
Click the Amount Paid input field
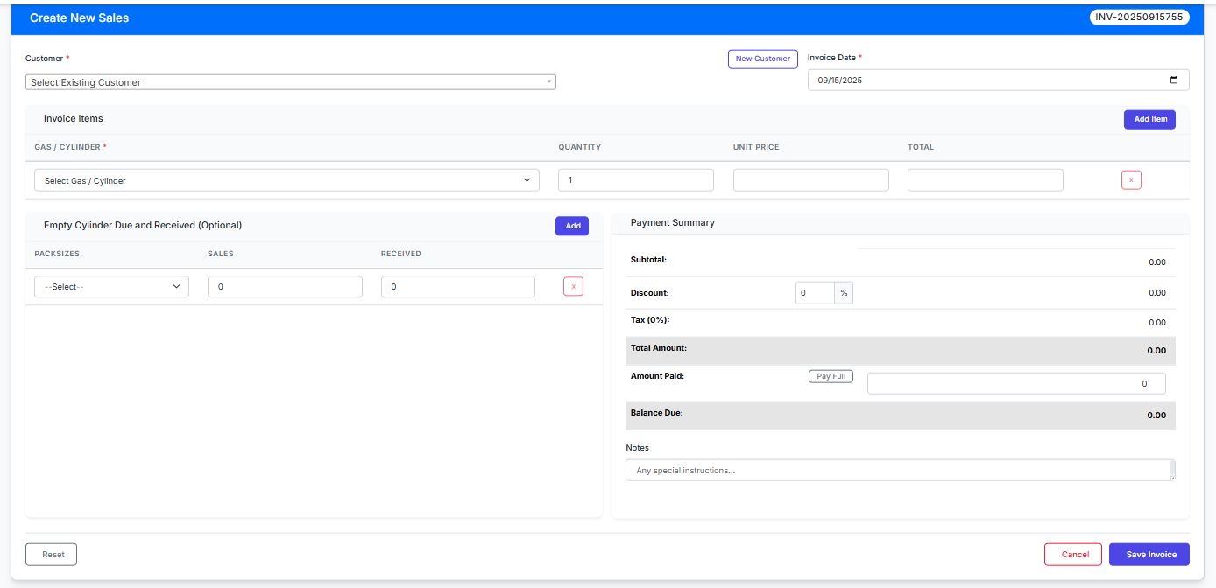click(1015, 384)
